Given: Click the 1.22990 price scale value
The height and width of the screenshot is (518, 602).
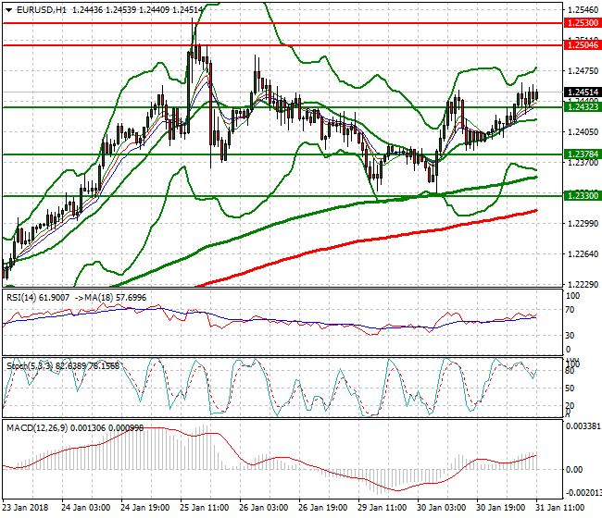Looking at the screenshot, I should [x=581, y=224].
